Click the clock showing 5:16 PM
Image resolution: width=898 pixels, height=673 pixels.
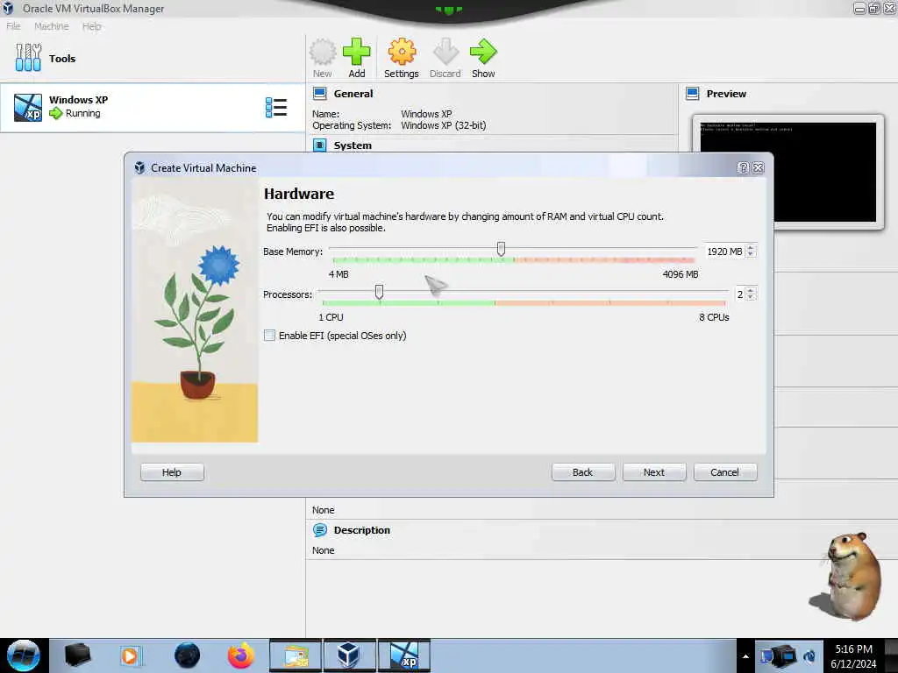tap(853, 649)
